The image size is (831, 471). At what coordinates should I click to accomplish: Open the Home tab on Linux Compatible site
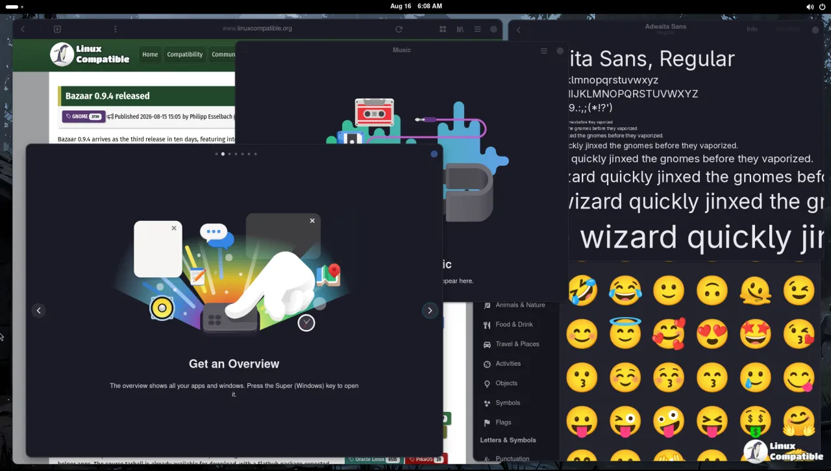click(150, 55)
